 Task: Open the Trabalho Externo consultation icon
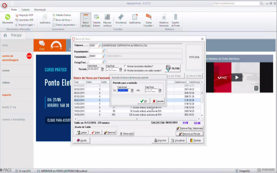pos(96,20)
